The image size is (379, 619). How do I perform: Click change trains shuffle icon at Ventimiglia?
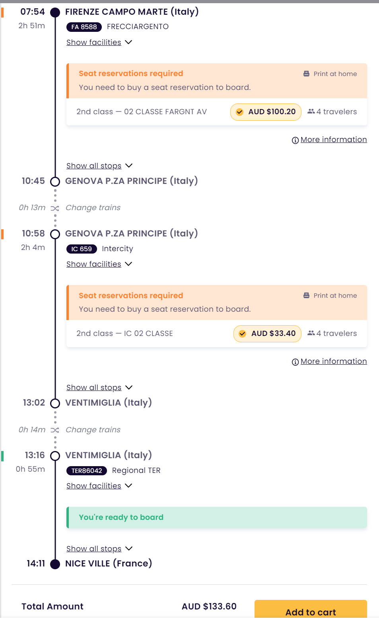(x=55, y=430)
